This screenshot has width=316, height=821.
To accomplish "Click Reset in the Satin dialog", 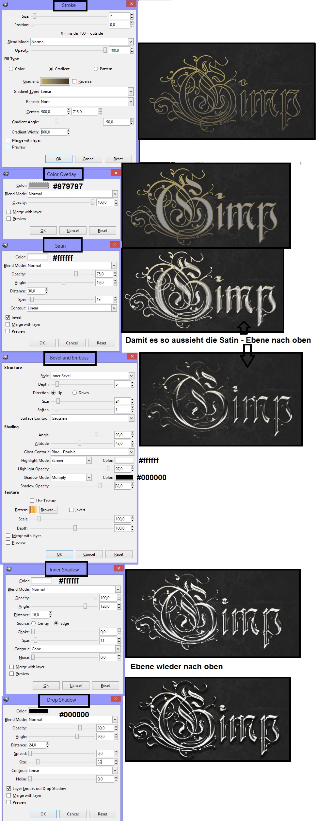I will click(x=102, y=343).
